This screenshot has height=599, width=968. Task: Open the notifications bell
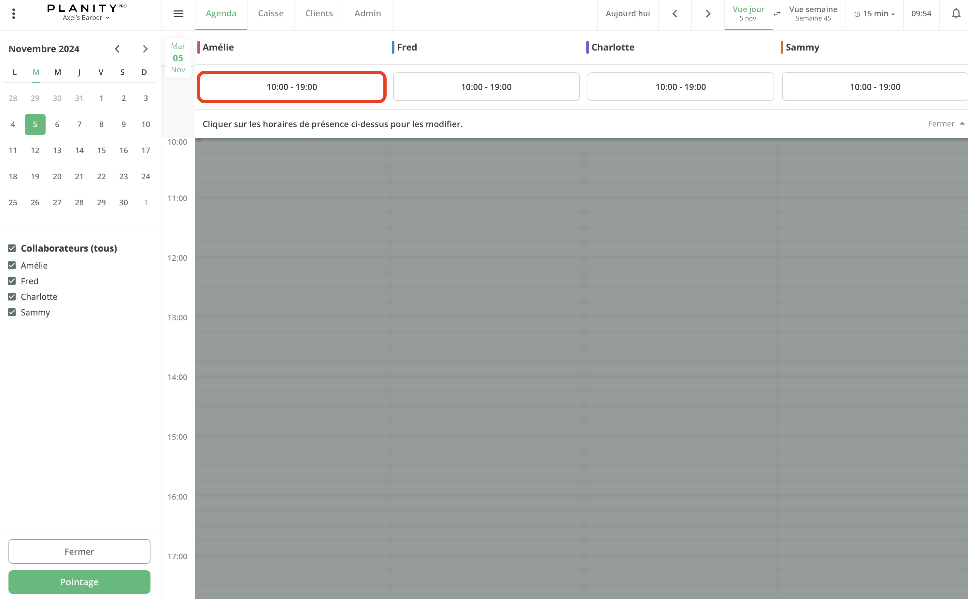[x=956, y=13]
